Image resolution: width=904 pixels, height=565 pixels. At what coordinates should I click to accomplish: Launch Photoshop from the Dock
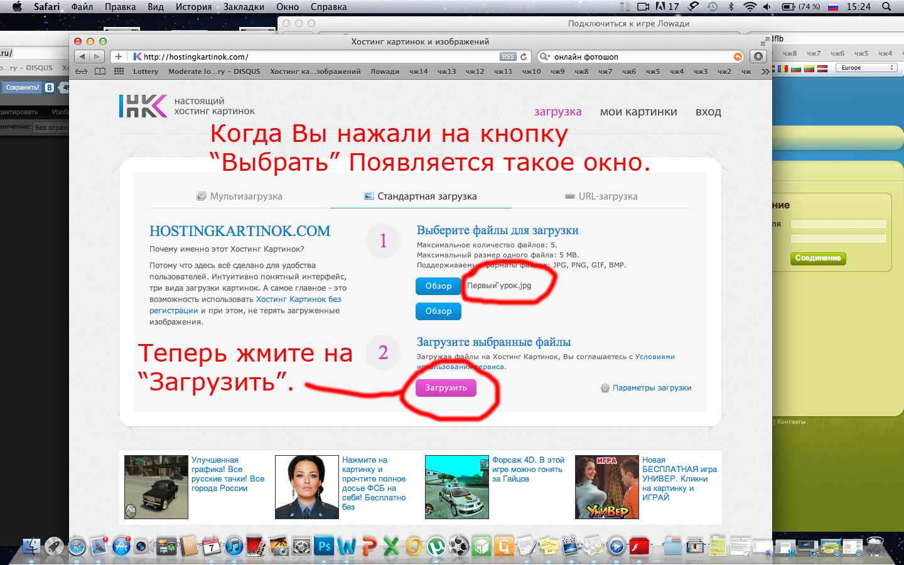click(x=324, y=546)
